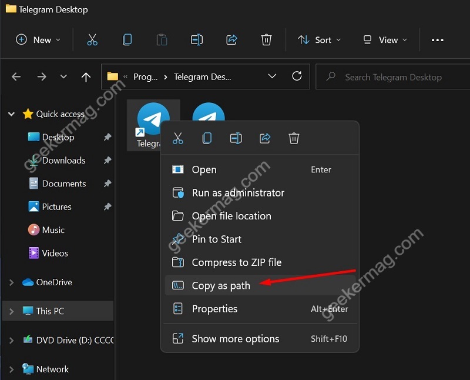Select DVD Drive (D:) in the navigation pane
Image resolution: width=470 pixels, height=380 pixels.
(75, 341)
